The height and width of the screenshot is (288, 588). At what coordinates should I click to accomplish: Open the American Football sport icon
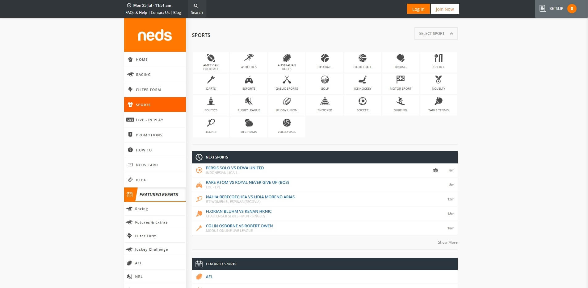tap(211, 58)
